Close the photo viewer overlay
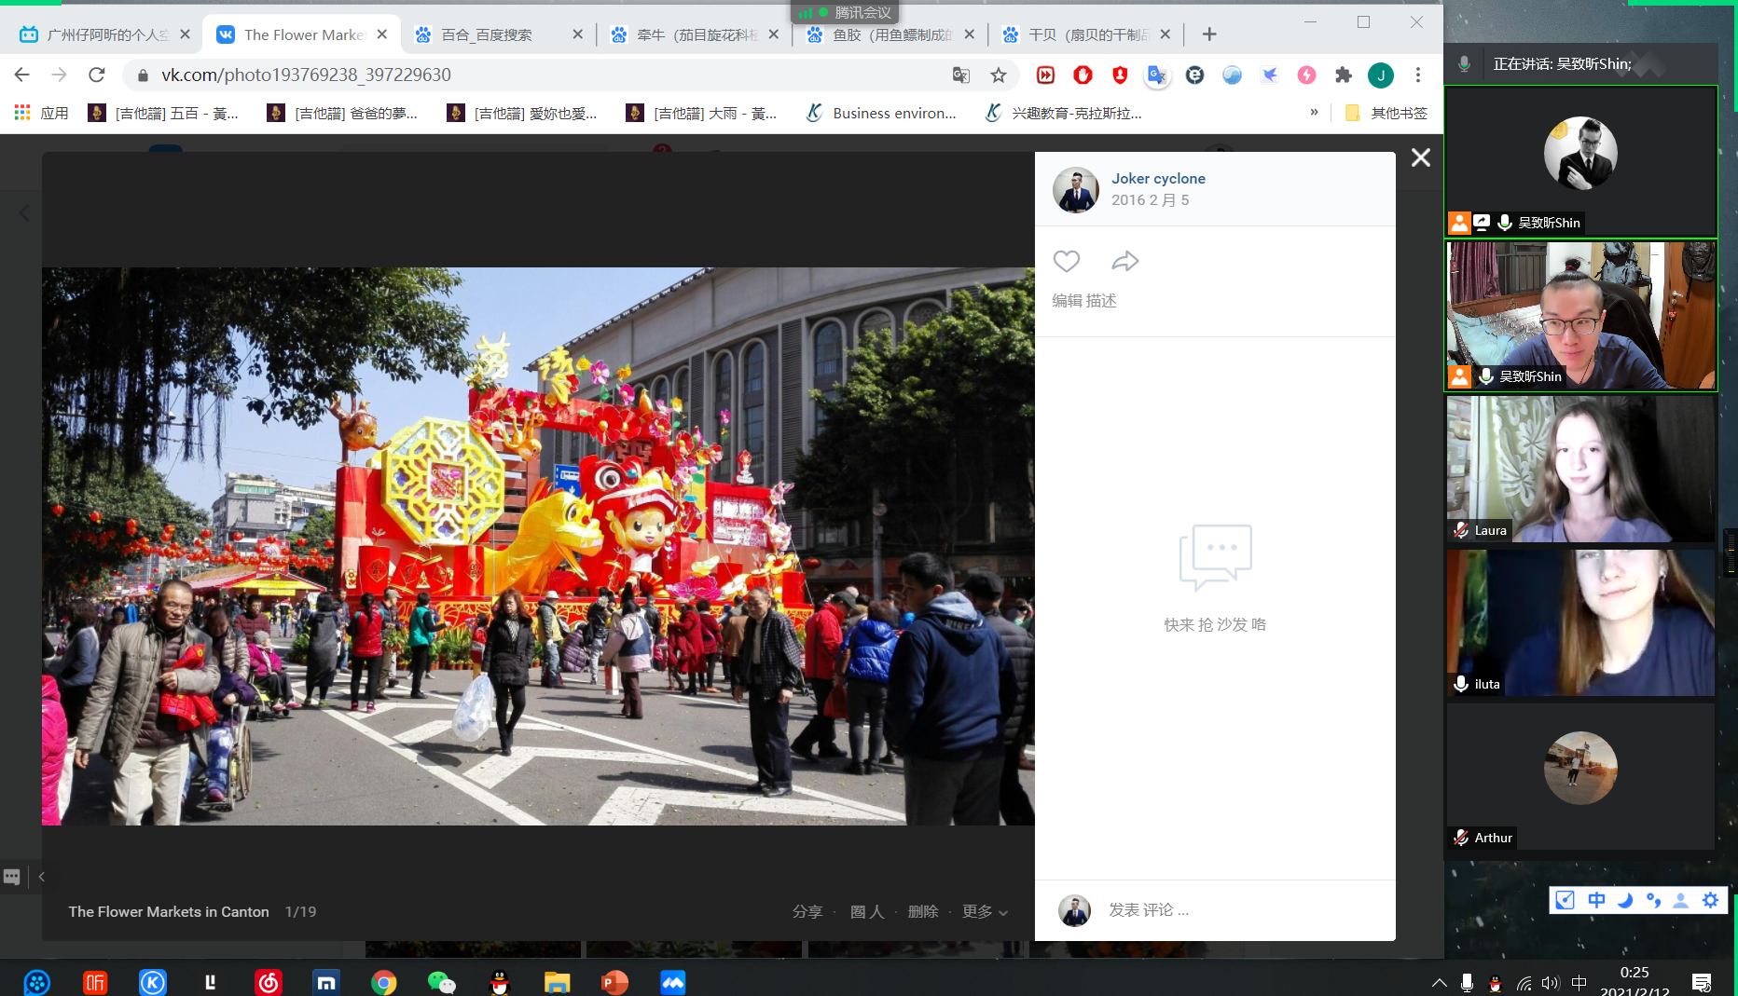1738x996 pixels. pyautogui.click(x=1420, y=157)
